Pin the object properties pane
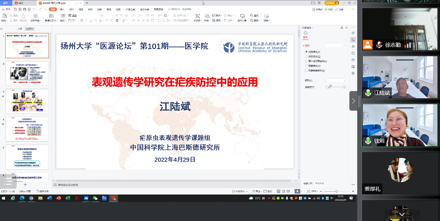Viewport: 440px width, 221px height. coord(342,28)
